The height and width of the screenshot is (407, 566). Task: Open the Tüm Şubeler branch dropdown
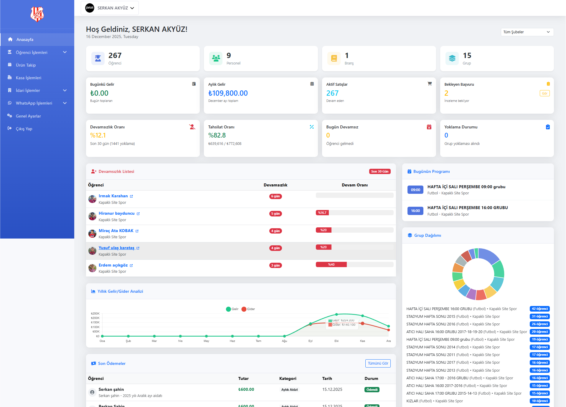527,32
